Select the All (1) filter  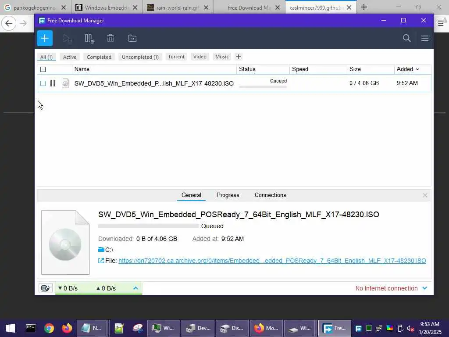pyautogui.click(x=46, y=57)
